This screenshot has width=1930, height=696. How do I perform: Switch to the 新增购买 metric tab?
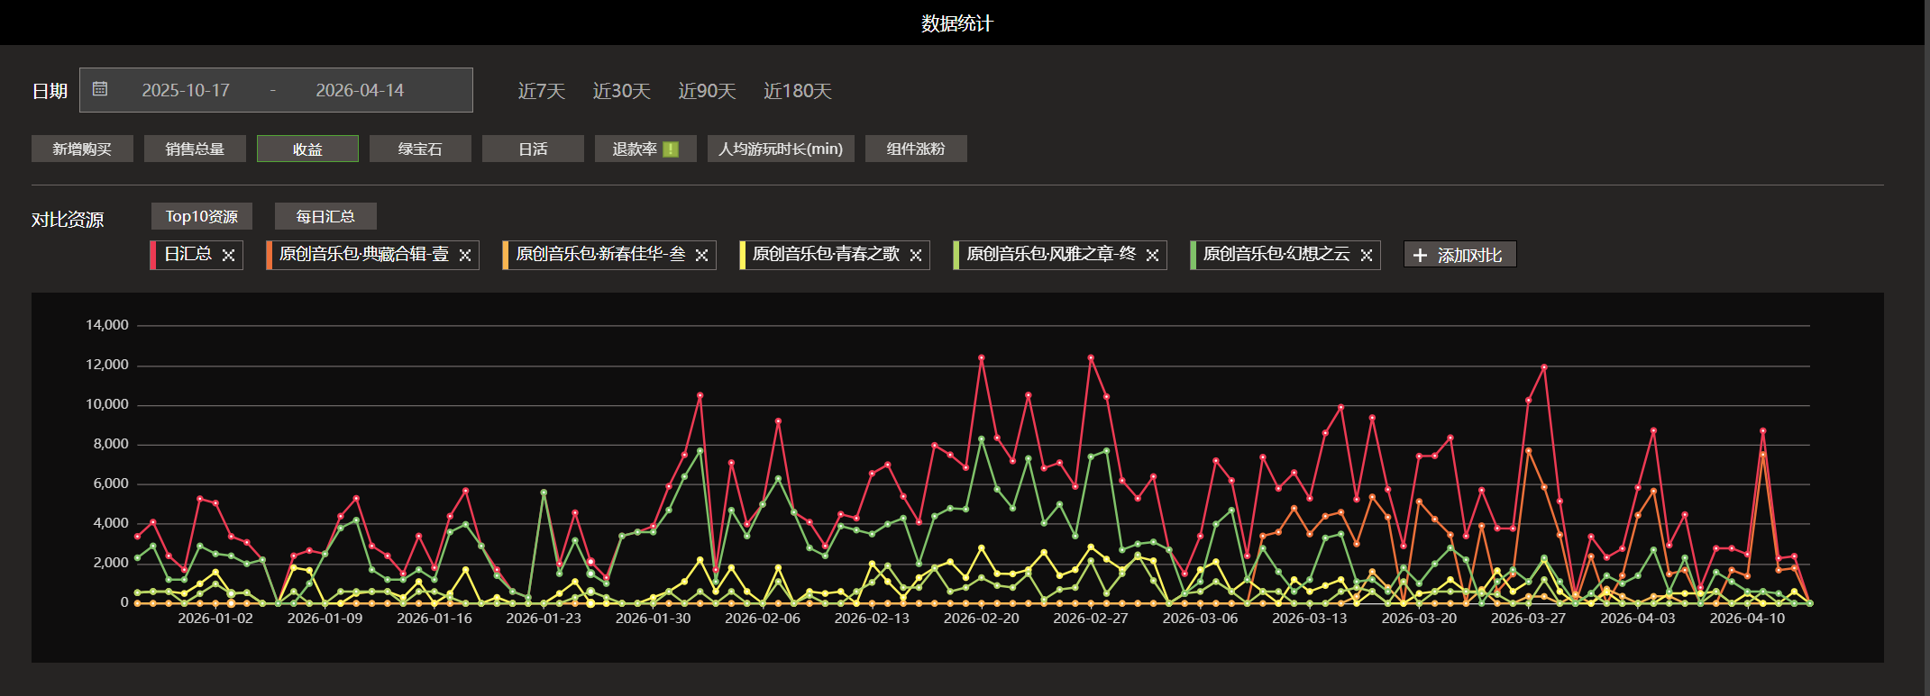click(82, 149)
